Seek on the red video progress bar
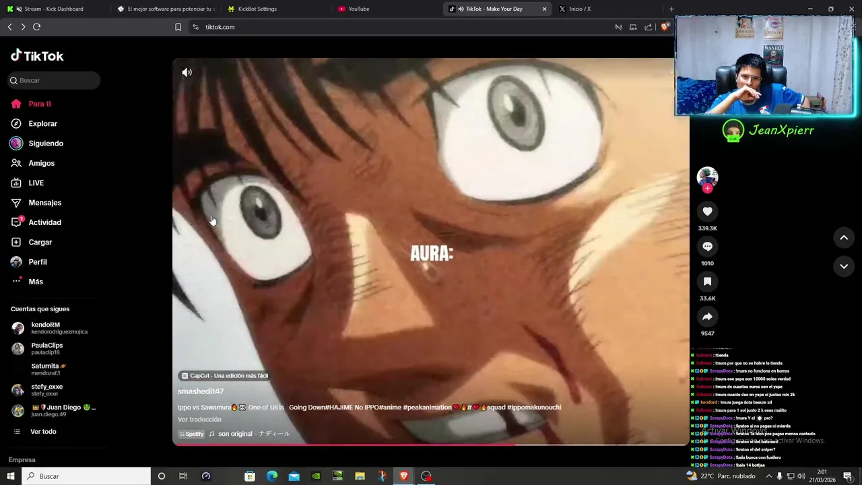Viewport: 862px width, 485px height. tap(431, 444)
